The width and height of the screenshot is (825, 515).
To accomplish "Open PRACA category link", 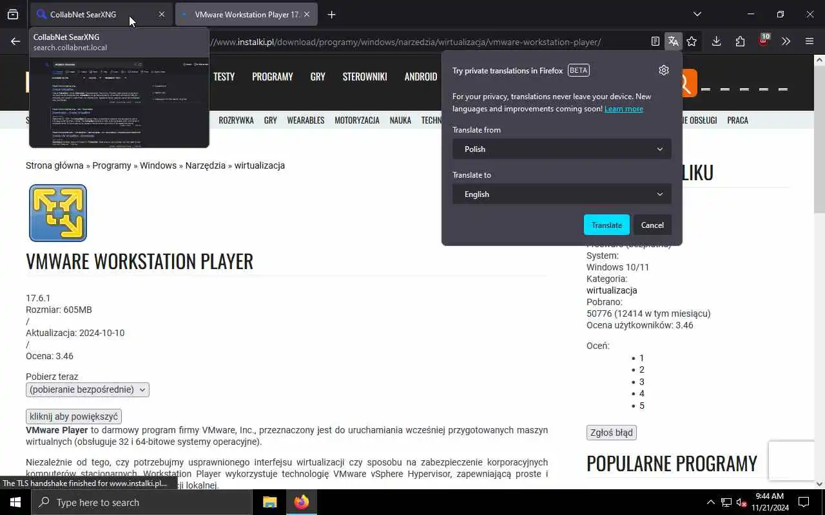I will (x=737, y=120).
